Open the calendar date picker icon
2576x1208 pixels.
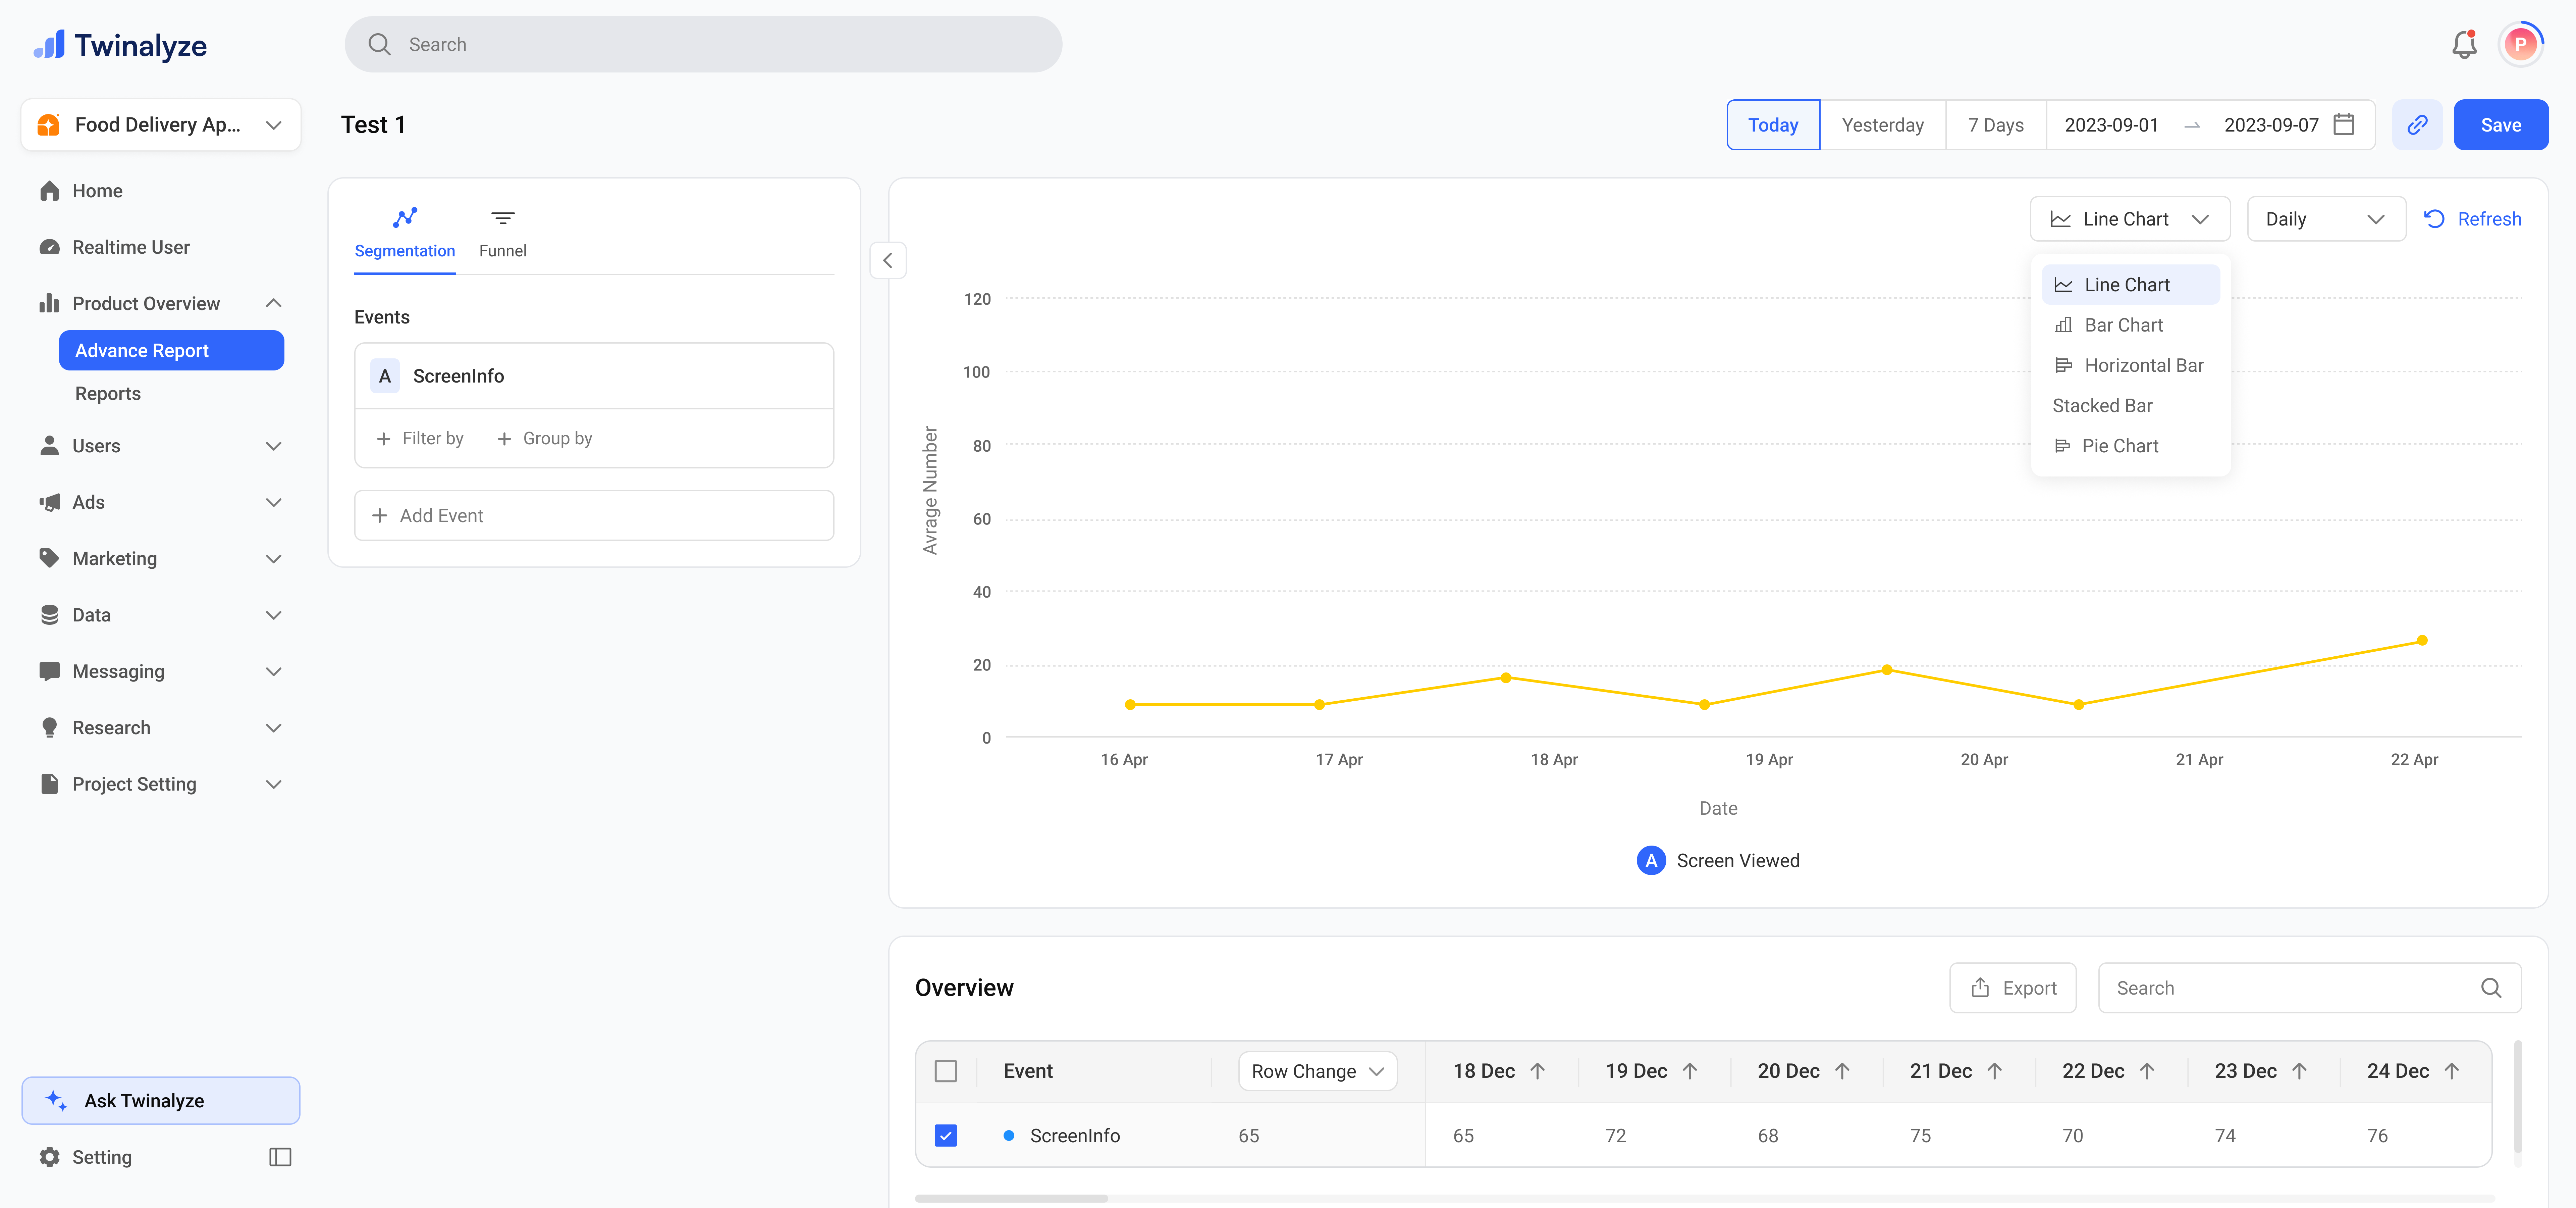[2344, 125]
